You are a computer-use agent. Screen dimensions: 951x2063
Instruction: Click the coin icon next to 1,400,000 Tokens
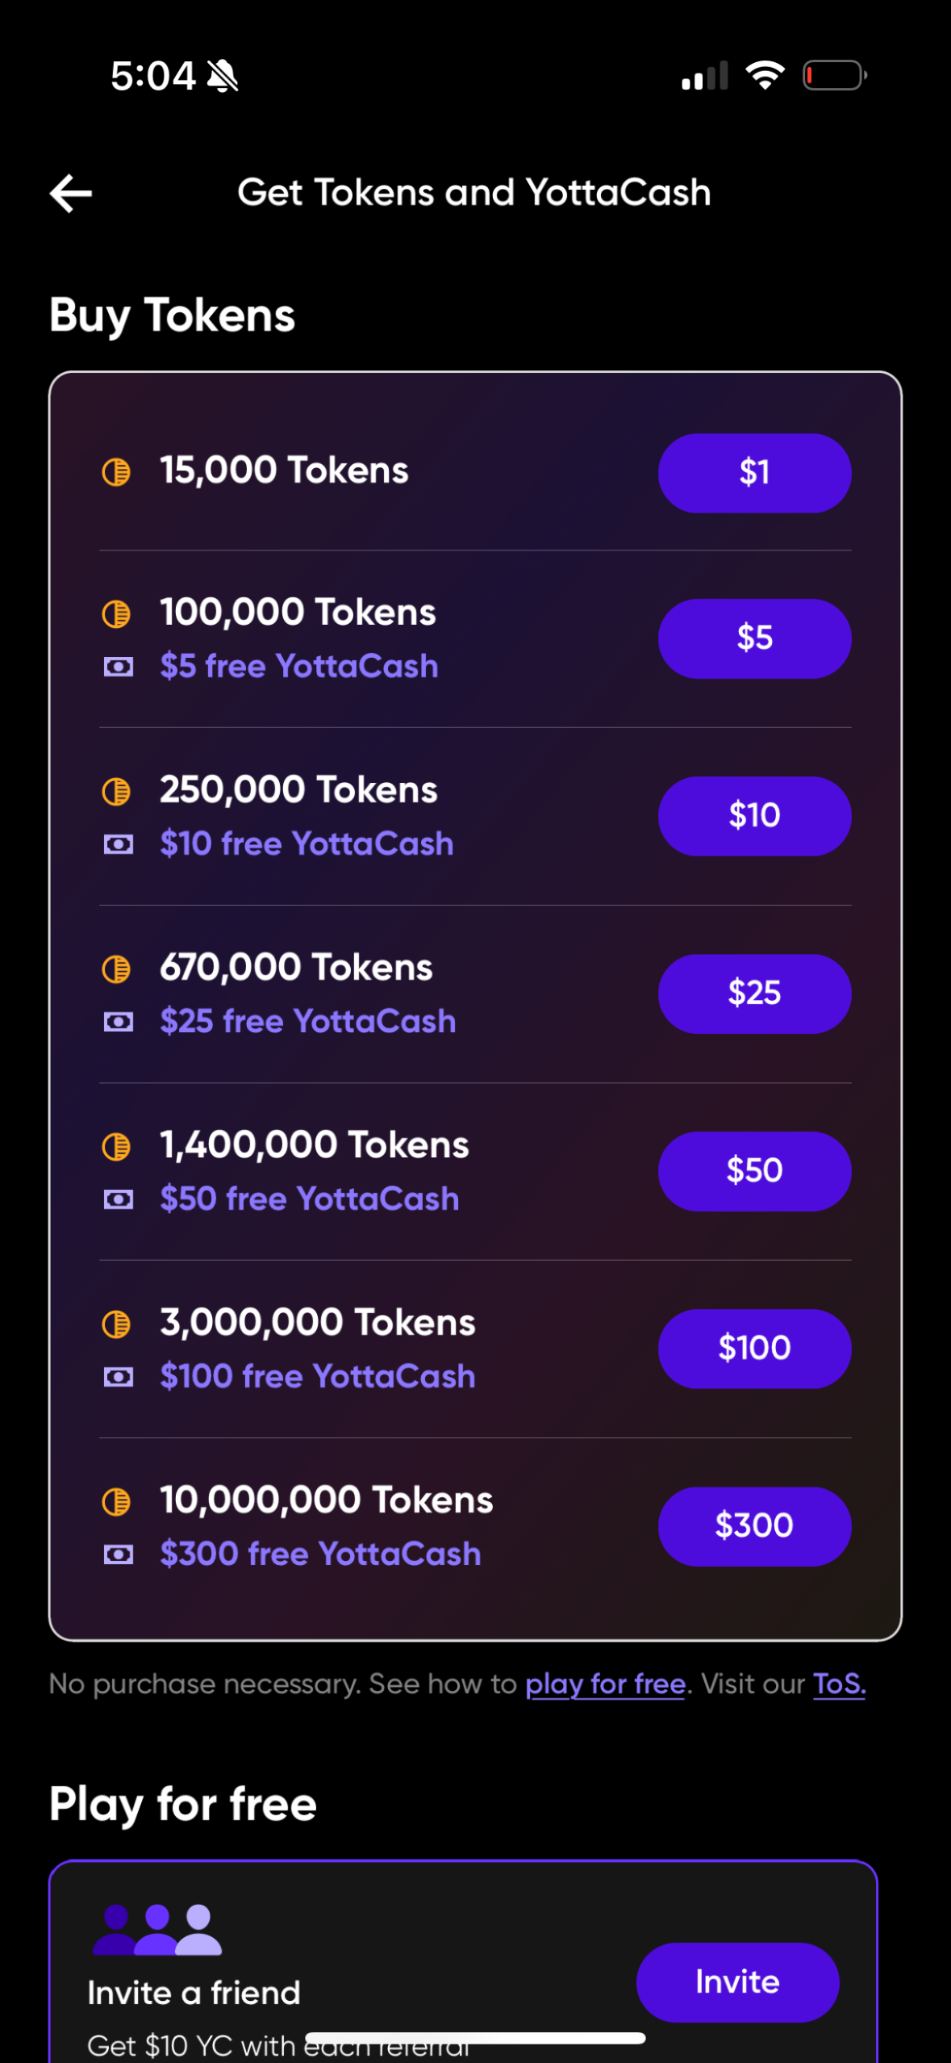point(118,1144)
